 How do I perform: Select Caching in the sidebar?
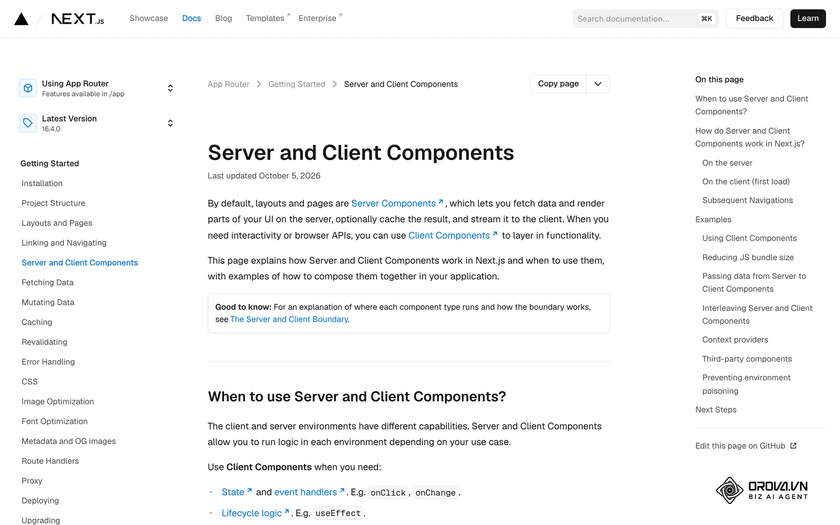click(x=37, y=322)
